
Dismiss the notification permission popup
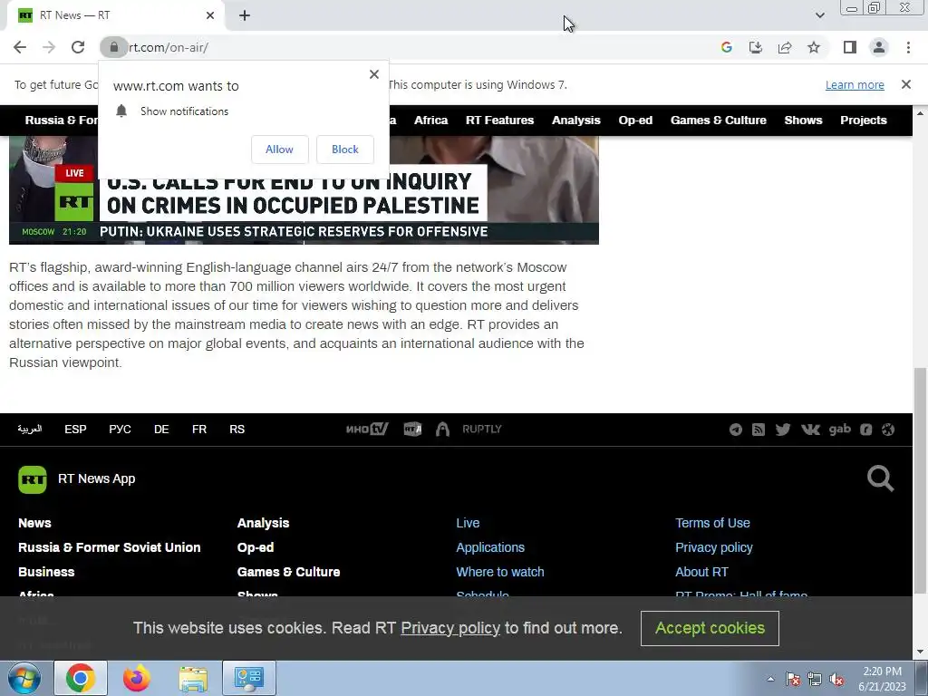[x=374, y=74]
